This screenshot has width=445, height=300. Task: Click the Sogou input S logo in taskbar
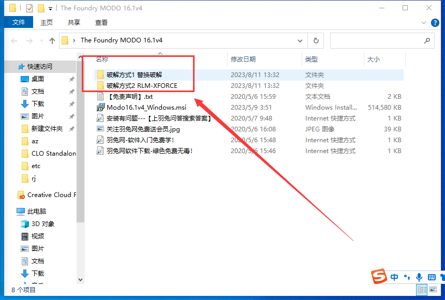pyautogui.click(x=378, y=277)
